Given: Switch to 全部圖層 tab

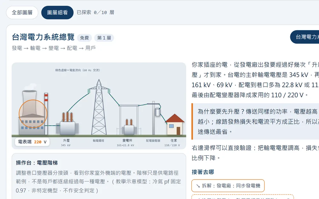Looking at the screenshot, I should click(x=22, y=13).
